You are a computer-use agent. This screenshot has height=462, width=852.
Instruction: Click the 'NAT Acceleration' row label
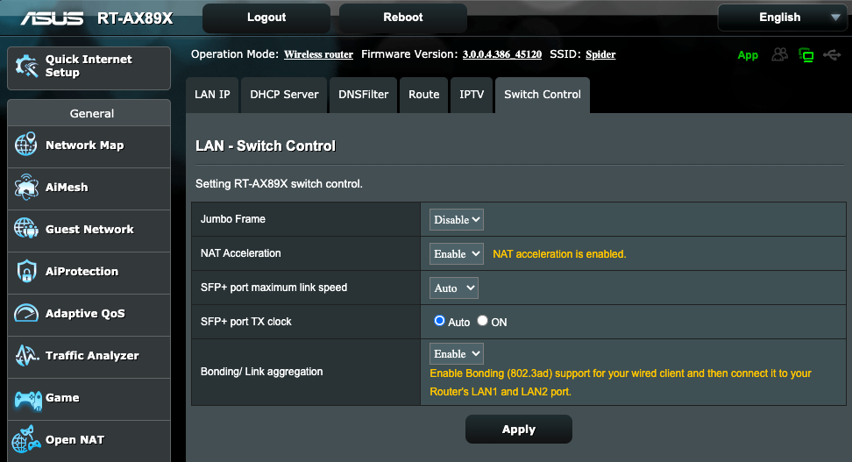[x=241, y=253]
